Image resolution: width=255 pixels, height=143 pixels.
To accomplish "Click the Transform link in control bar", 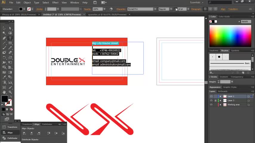I will point(233,9).
